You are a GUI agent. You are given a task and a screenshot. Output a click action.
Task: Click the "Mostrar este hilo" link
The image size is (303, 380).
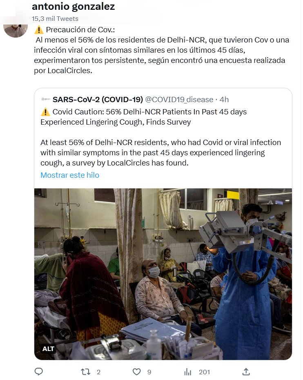(70, 175)
